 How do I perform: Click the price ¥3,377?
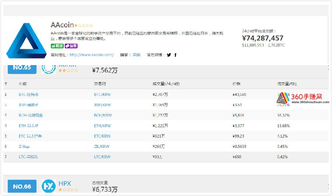click(238, 126)
